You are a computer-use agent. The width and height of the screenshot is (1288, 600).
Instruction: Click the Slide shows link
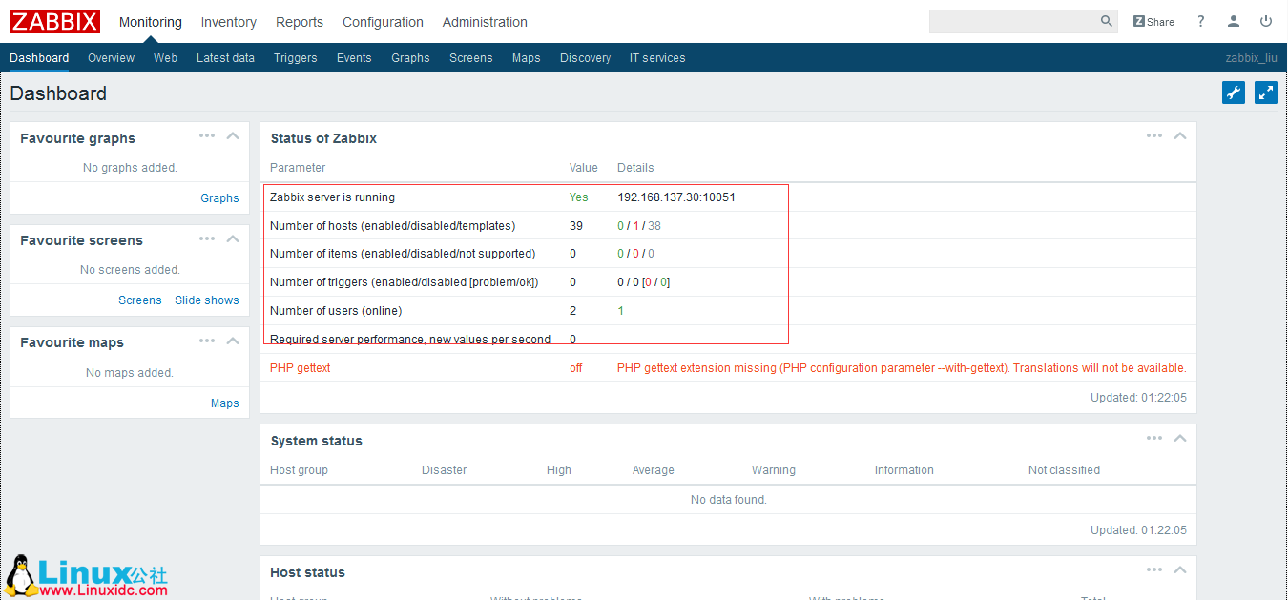coord(207,300)
